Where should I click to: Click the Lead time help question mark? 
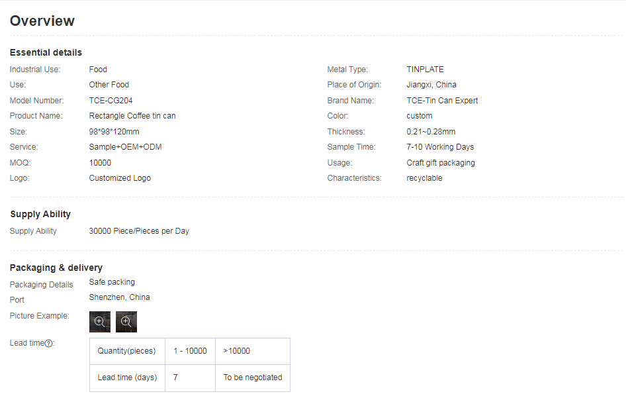49,343
